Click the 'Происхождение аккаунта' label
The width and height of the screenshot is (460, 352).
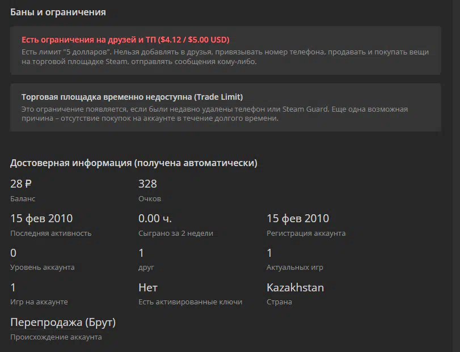[x=56, y=337]
